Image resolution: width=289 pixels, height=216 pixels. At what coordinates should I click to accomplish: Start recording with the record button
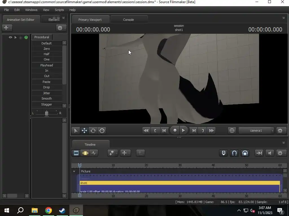[175, 130]
